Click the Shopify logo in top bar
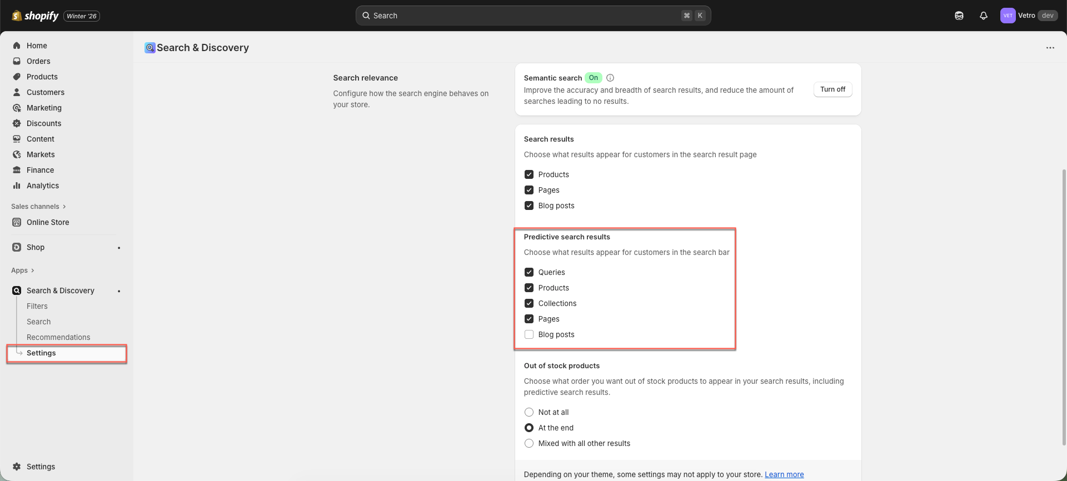The width and height of the screenshot is (1067, 481). (36, 16)
